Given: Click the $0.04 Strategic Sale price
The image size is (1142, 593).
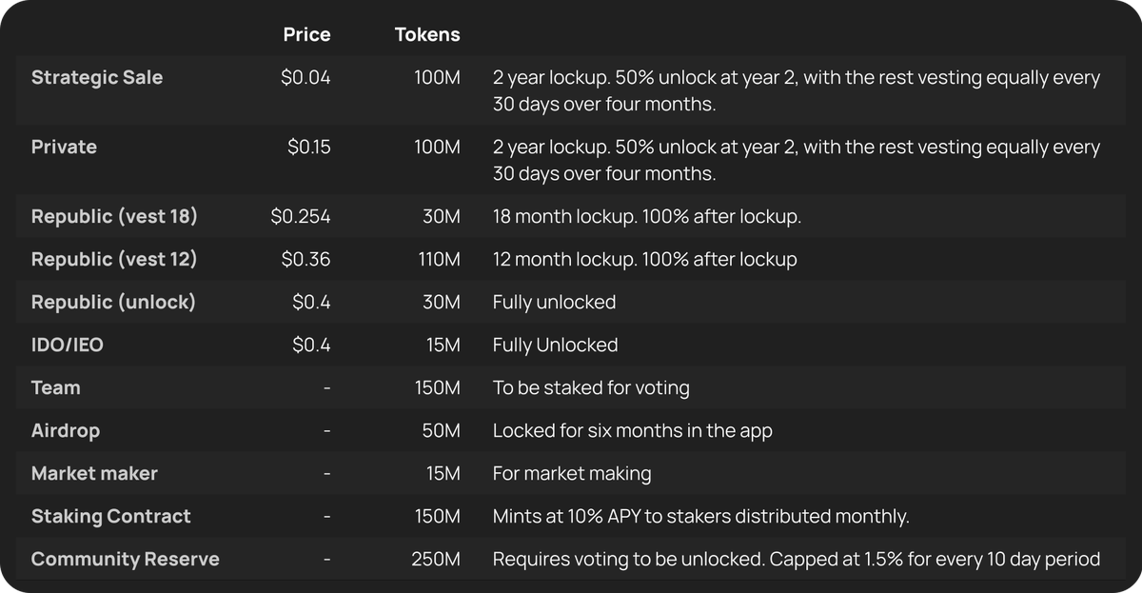Looking at the screenshot, I should pyautogui.click(x=305, y=78).
